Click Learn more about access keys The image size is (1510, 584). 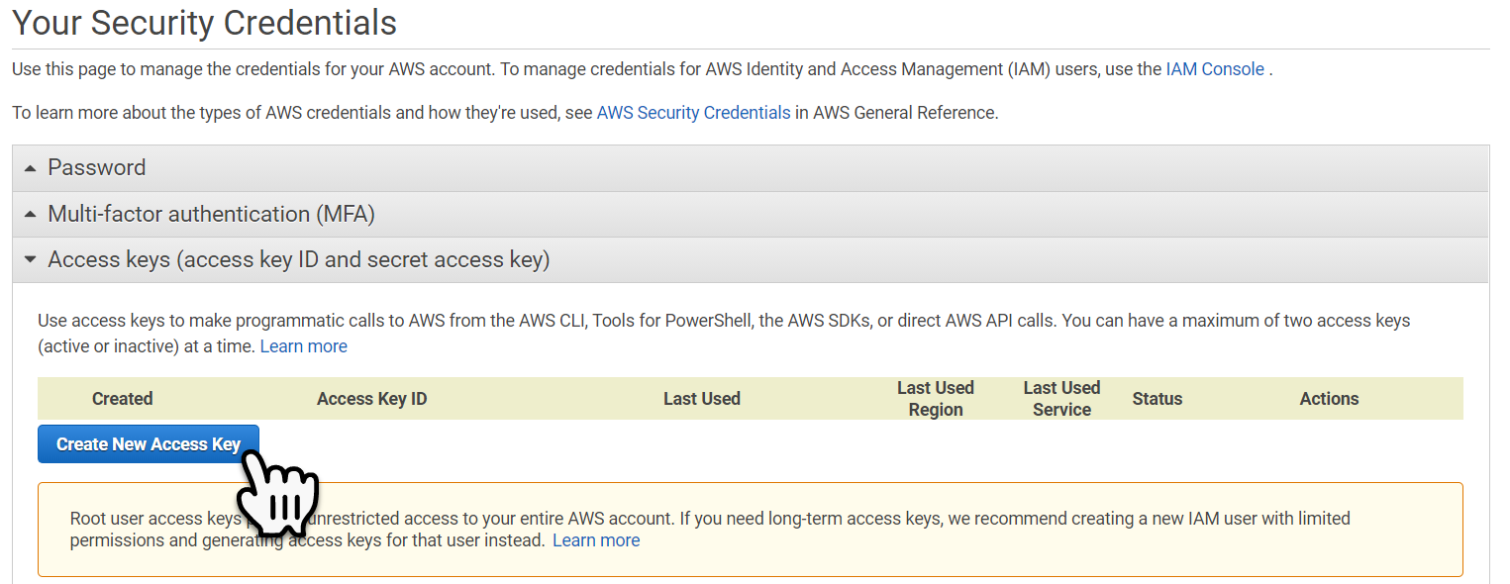tap(303, 345)
